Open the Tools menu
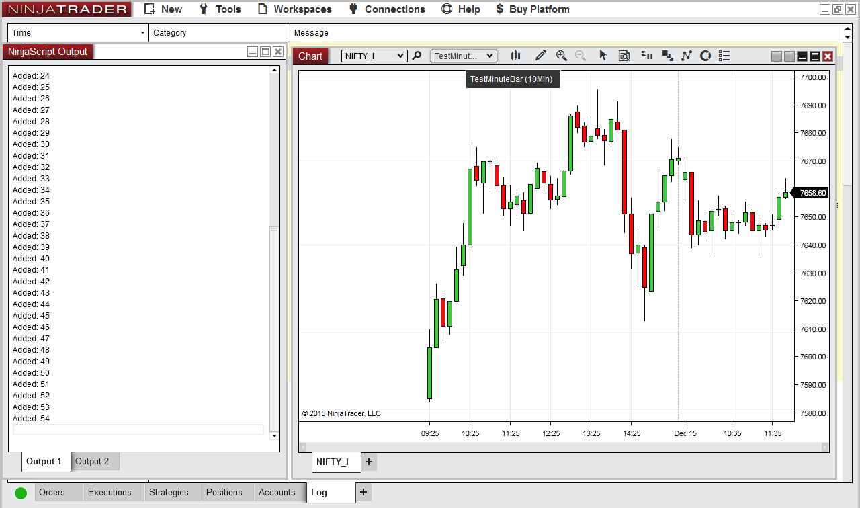 [220, 9]
